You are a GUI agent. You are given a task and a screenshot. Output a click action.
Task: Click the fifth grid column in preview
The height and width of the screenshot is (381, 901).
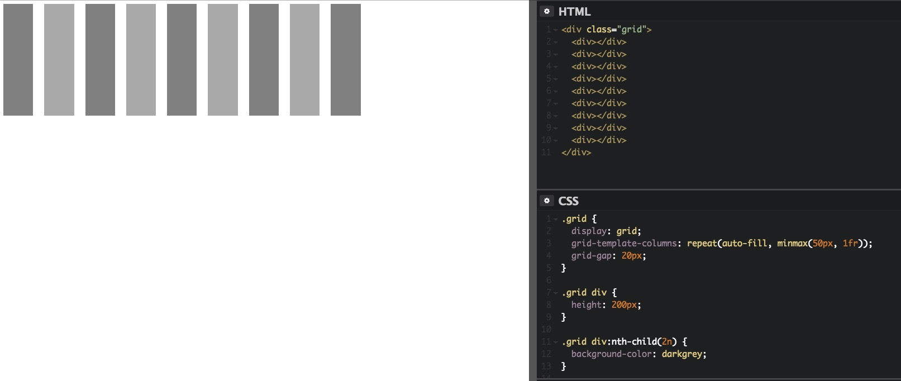tap(182, 60)
